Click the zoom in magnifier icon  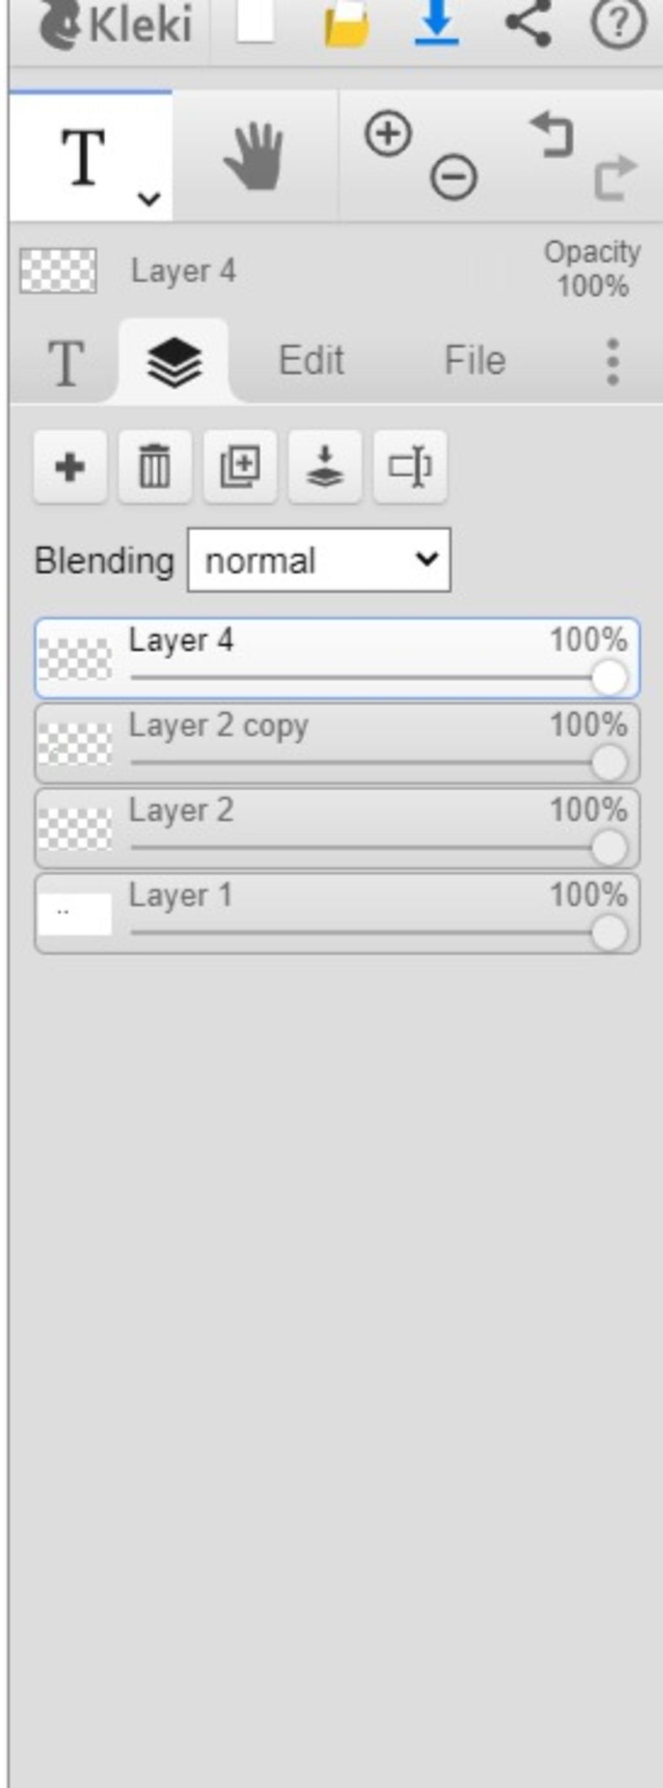[x=387, y=133]
